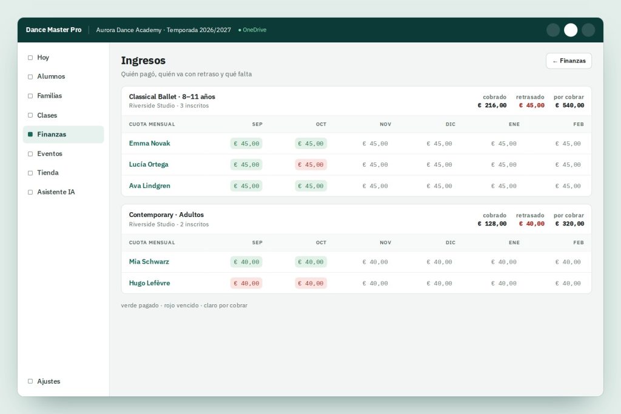The height and width of the screenshot is (414, 621).
Task: Open Emma Novak's student record
Action: pos(149,143)
